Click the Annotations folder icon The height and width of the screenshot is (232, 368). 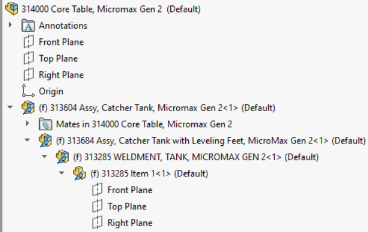(x=28, y=25)
